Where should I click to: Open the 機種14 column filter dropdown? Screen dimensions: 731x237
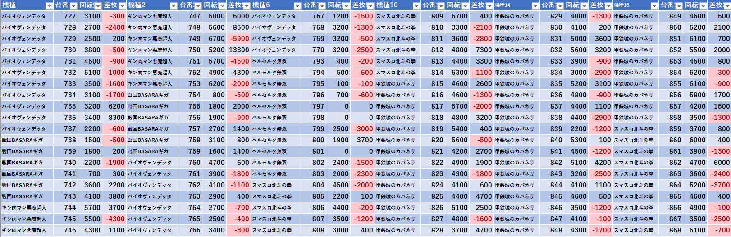[x=535, y=6]
